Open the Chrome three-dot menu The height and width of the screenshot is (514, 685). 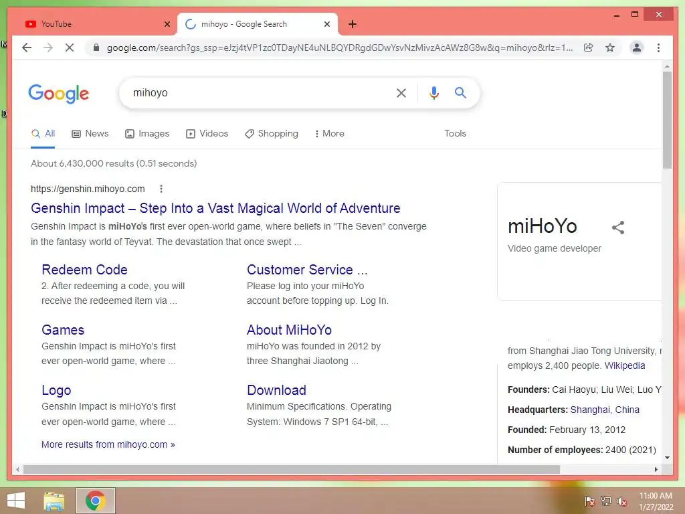click(658, 48)
